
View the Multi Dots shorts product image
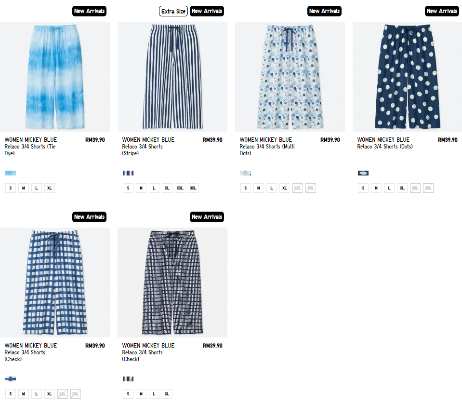[x=290, y=77]
